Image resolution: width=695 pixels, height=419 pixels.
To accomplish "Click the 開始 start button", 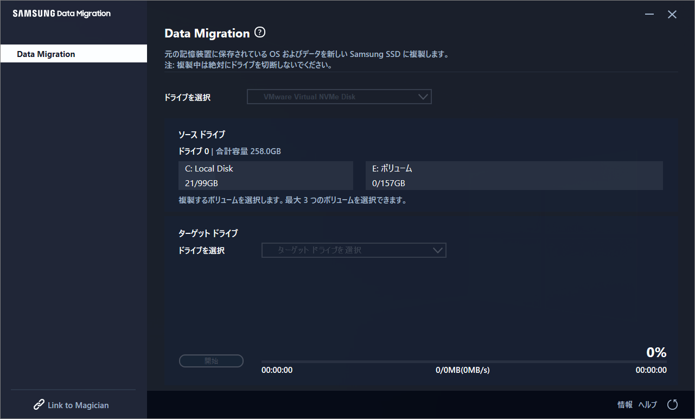I will (211, 361).
